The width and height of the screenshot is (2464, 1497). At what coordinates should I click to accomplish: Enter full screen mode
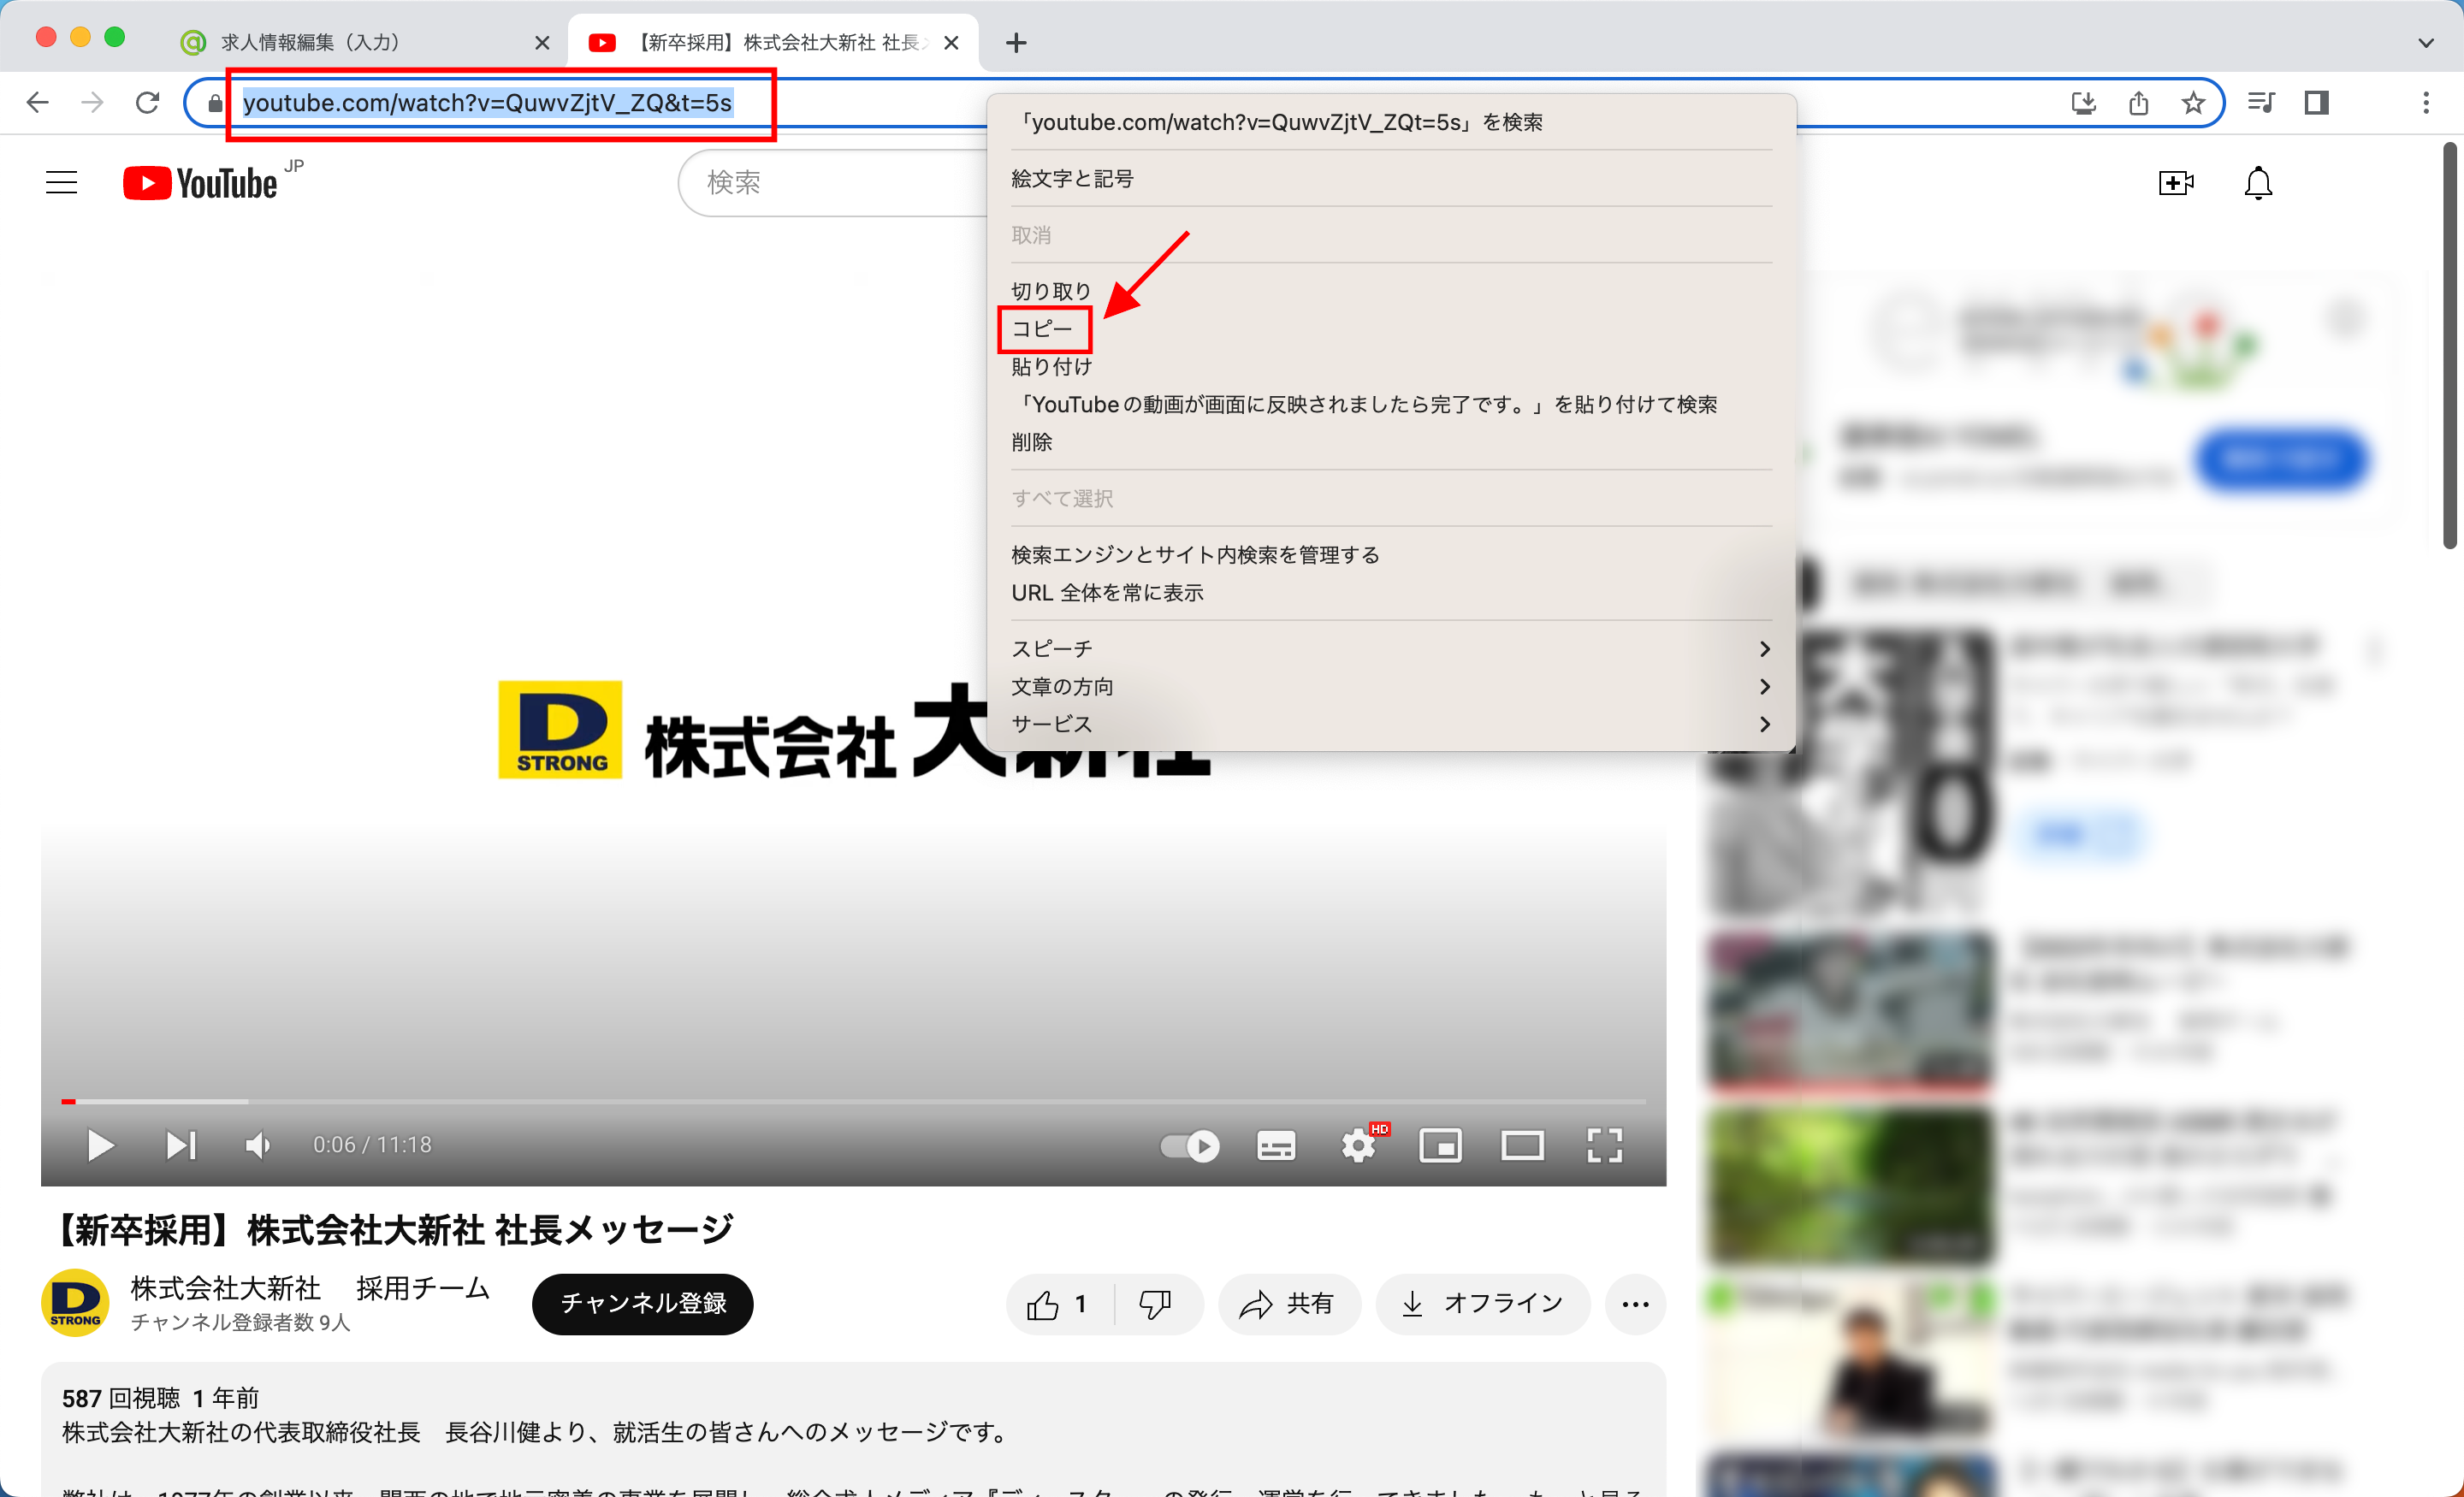click(x=1605, y=1145)
